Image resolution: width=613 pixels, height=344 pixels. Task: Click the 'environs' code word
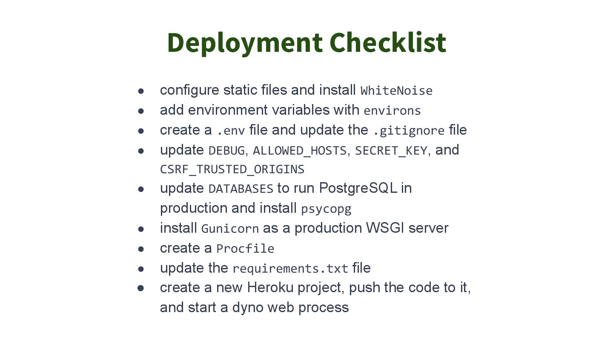pos(392,111)
